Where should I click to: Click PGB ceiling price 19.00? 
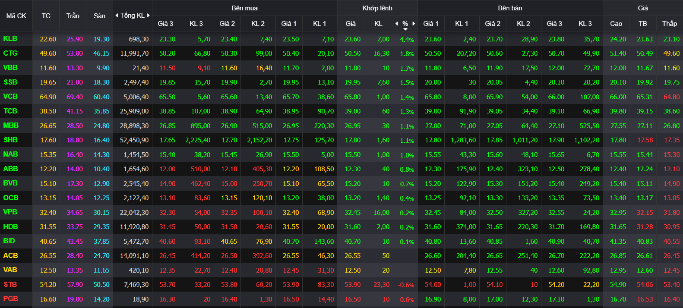[75, 299]
